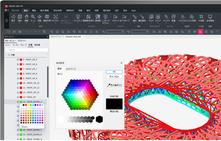Close the スタートページ tab
Image resolution: width=221 pixels, height=141 pixels.
(63, 37)
